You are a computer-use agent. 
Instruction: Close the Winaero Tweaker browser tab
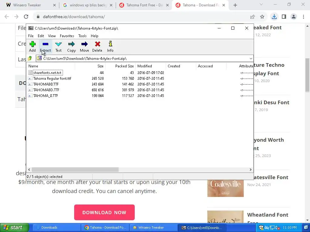[x=54, y=5]
